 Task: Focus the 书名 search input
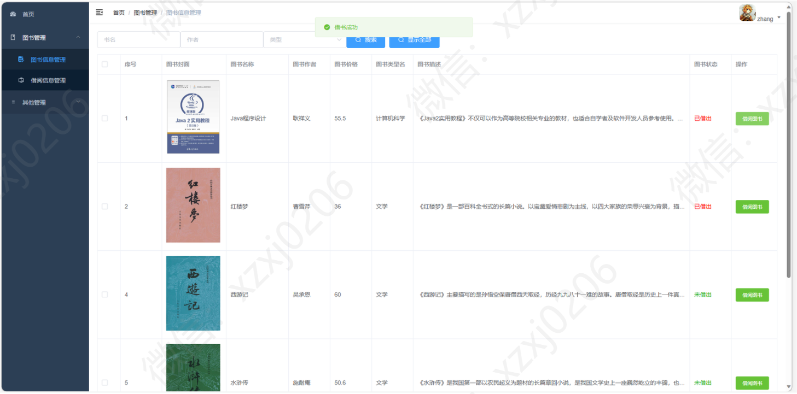[139, 40]
